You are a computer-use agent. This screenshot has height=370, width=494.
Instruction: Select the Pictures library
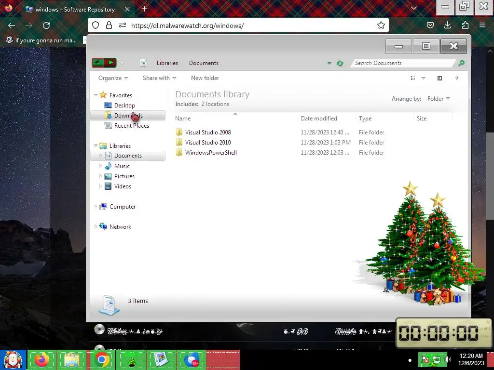point(124,176)
